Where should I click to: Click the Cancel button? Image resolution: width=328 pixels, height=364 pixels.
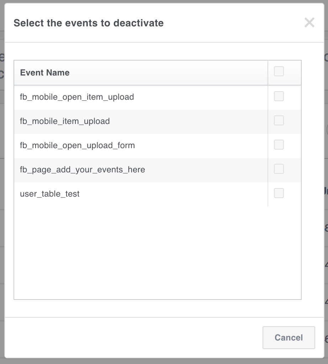[289, 338]
